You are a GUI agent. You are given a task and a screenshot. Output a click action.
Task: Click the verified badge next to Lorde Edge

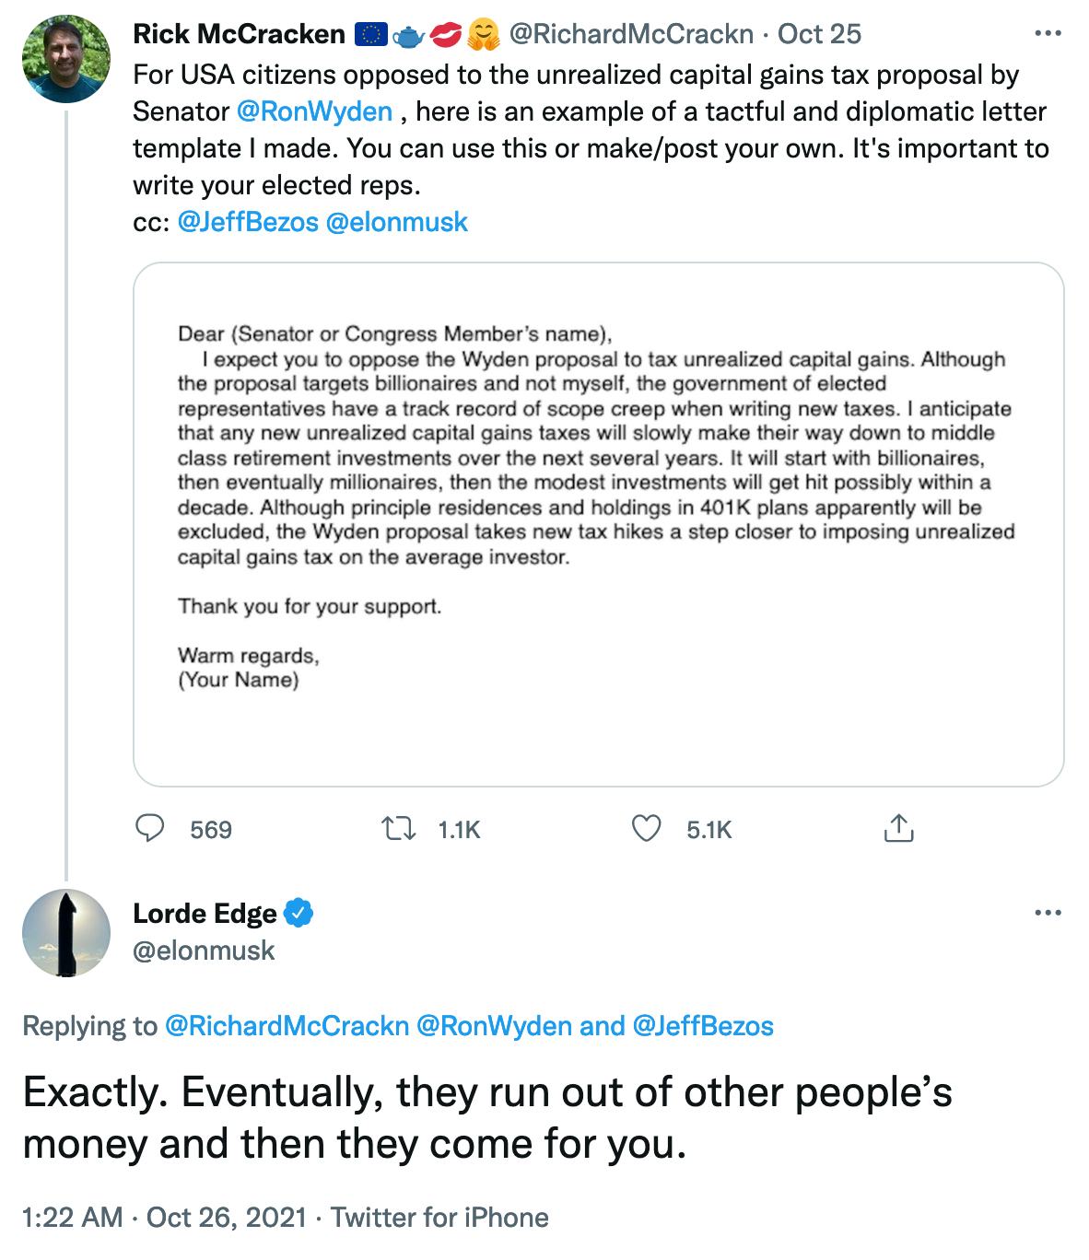(x=299, y=913)
